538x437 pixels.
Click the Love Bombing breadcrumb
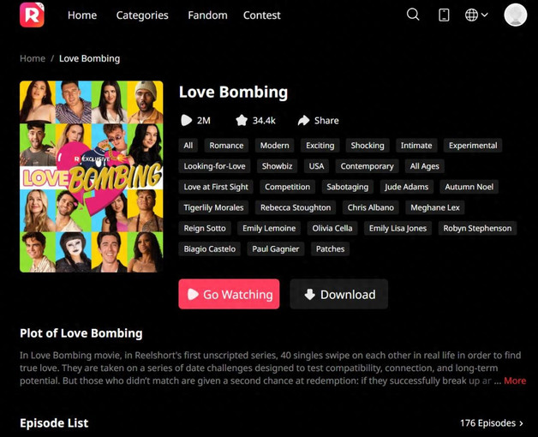tap(90, 59)
